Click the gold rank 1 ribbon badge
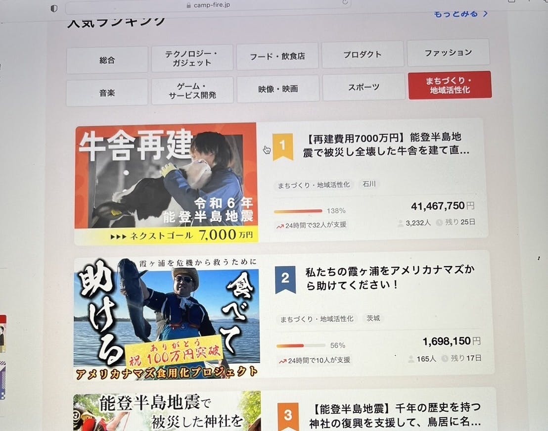 [283, 146]
